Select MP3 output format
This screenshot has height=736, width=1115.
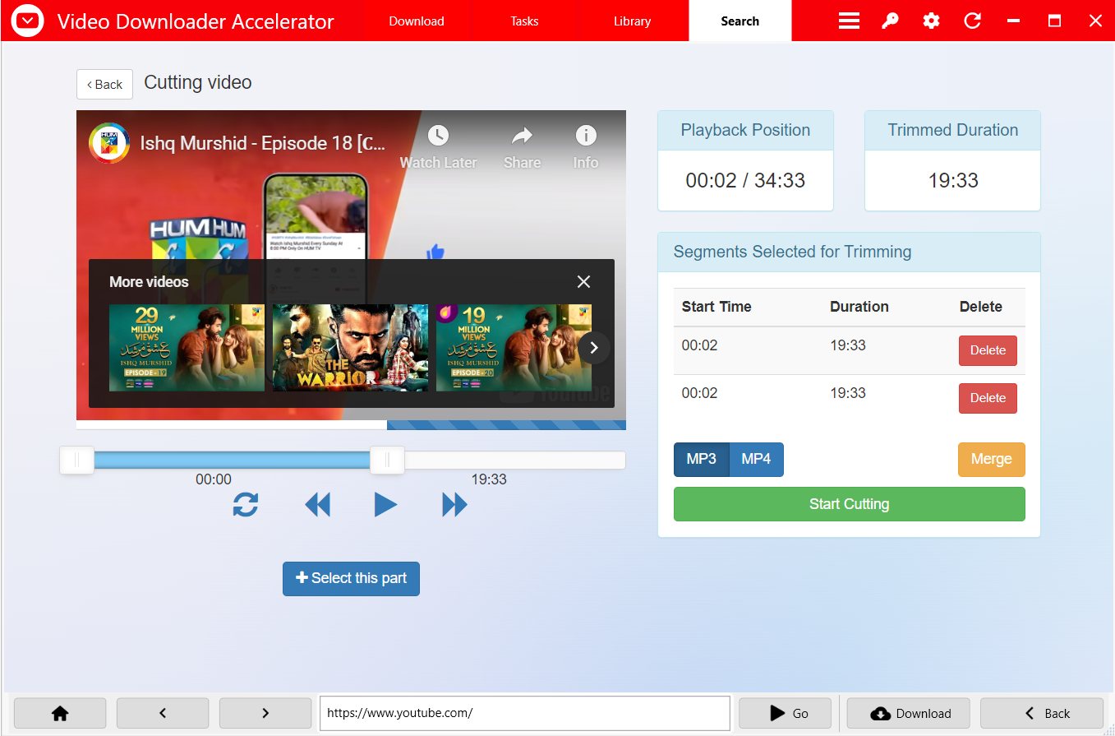pos(702,459)
